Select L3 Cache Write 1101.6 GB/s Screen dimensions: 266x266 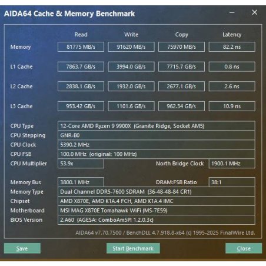coord(131,106)
